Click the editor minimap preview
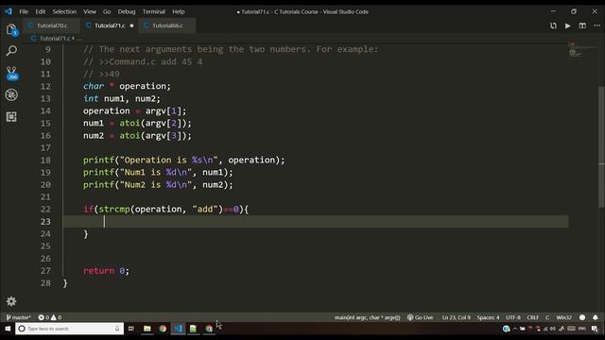 point(582,50)
